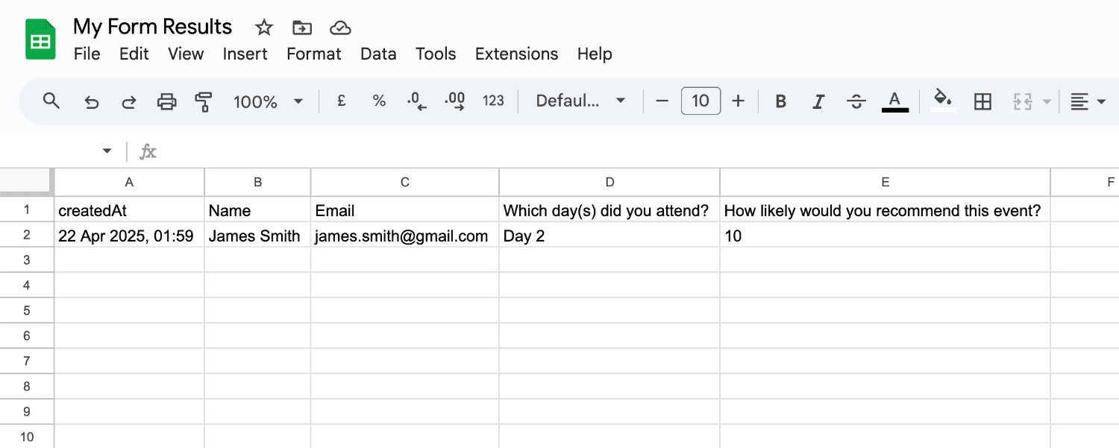Select the james.smith@gmail.com cell

pos(405,236)
